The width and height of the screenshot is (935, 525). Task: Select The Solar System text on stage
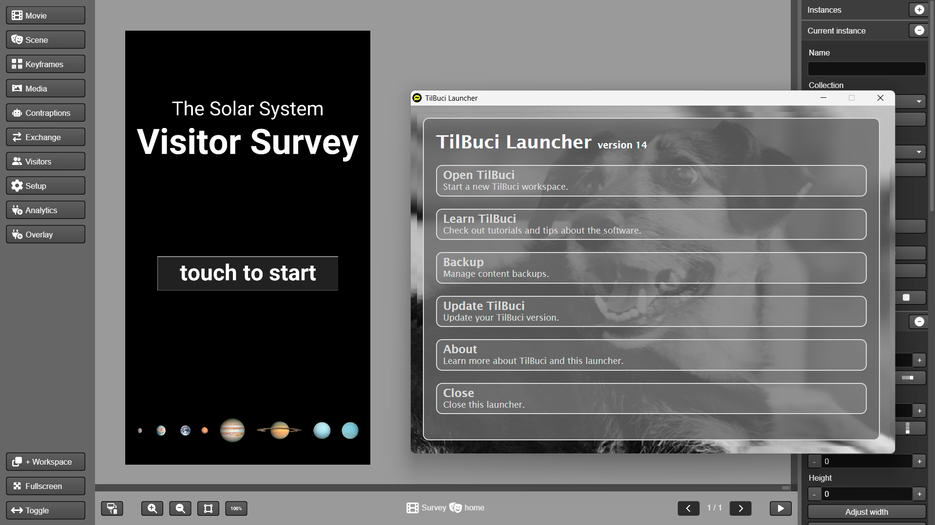(248, 109)
